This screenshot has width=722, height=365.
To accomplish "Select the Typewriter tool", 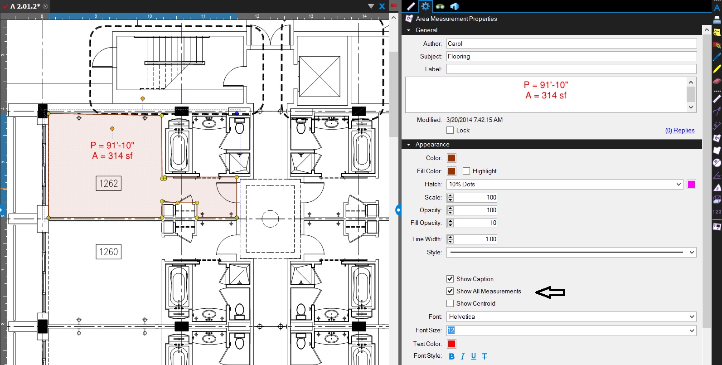I will 717,20.
